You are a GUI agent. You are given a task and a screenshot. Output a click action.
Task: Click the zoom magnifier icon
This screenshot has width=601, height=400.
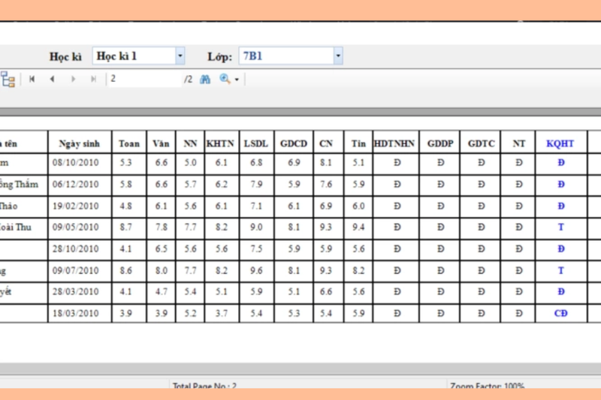pyautogui.click(x=225, y=79)
